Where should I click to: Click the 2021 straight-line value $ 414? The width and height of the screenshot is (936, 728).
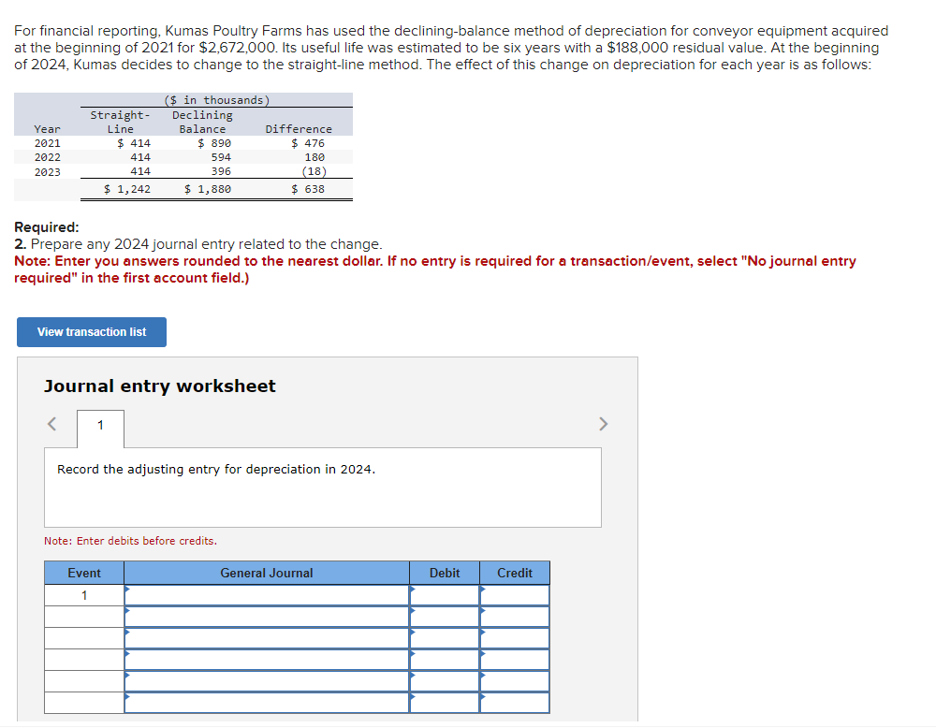tap(134, 143)
